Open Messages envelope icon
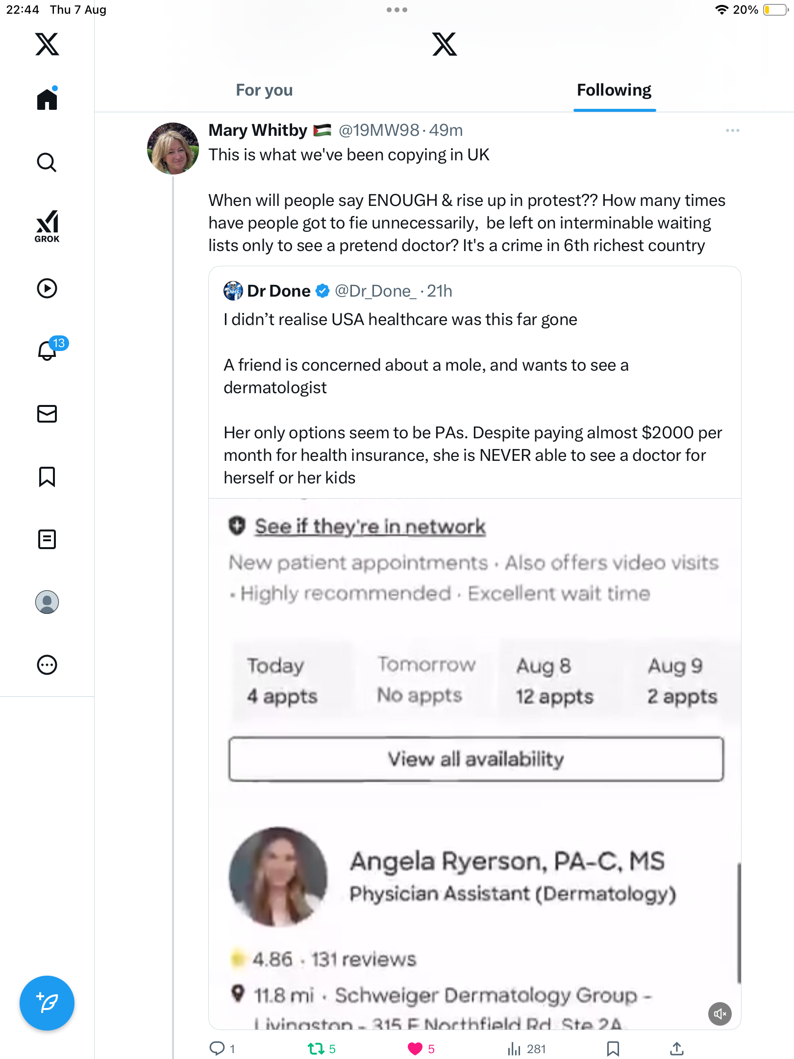This screenshot has height=1059, width=794. tap(47, 414)
